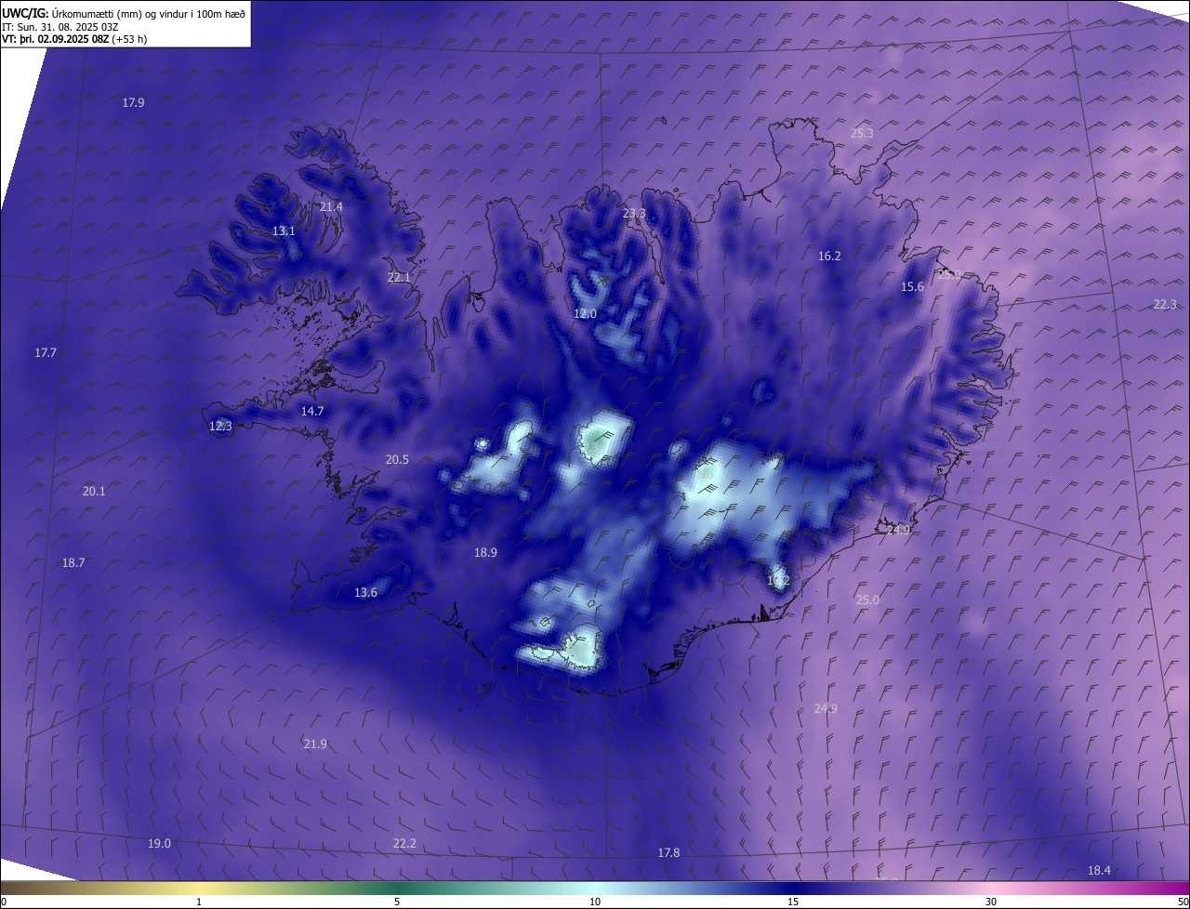Viewport: 1190px width, 909px height.
Task: Click the 25.9 value on the east coast
Action: coord(949,274)
